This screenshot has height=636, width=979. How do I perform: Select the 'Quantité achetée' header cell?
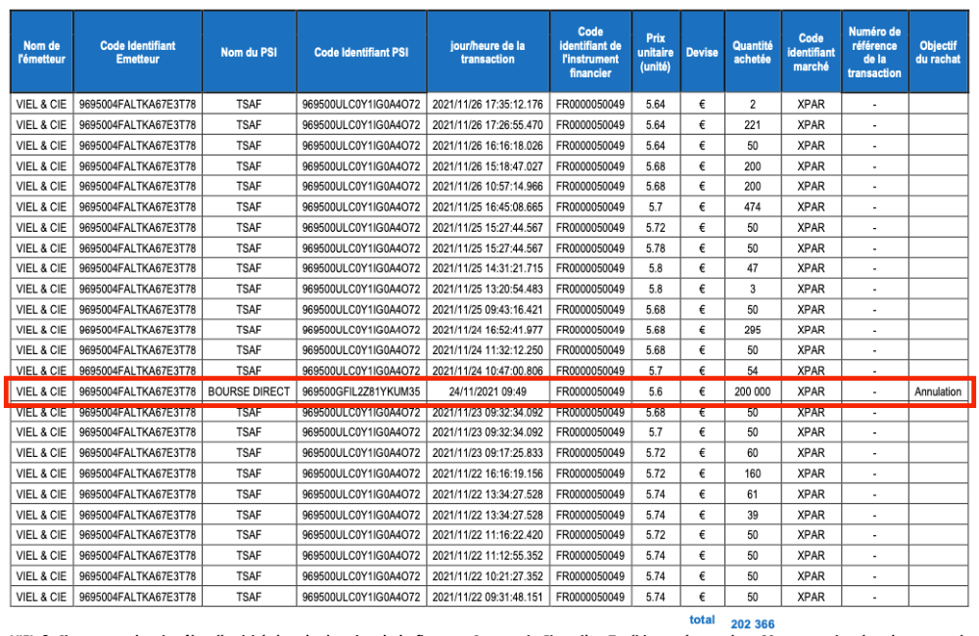click(752, 52)
